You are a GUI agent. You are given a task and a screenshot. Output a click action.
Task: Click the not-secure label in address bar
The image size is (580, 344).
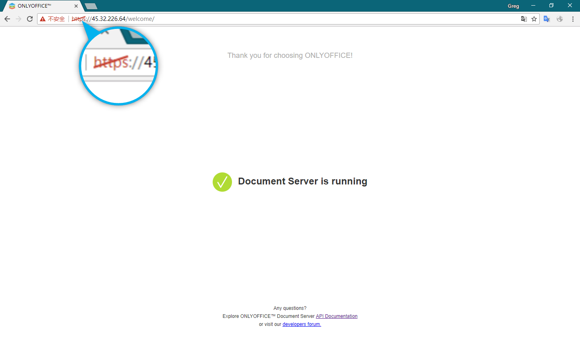(56, 19)
